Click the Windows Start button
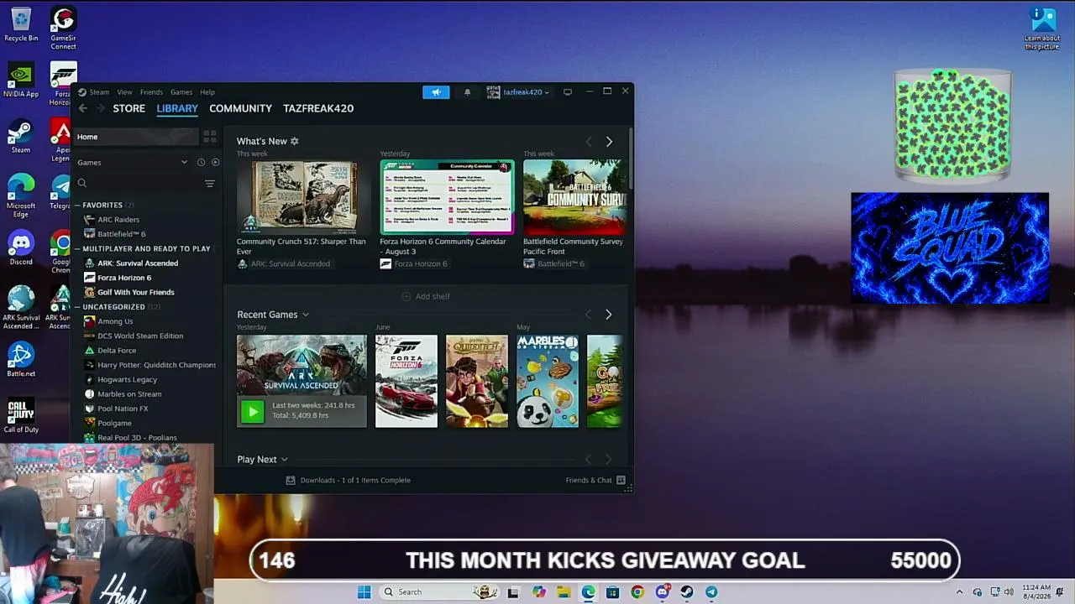 [x=364, y=592]
